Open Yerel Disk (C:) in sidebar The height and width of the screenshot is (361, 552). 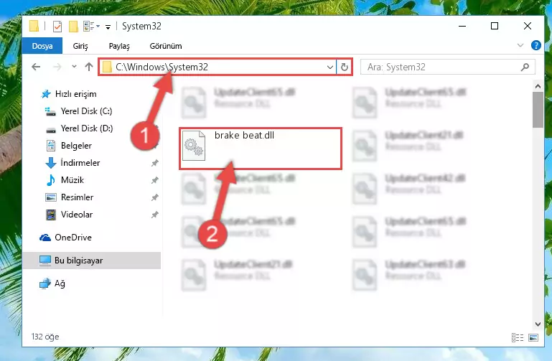[86, 111]
